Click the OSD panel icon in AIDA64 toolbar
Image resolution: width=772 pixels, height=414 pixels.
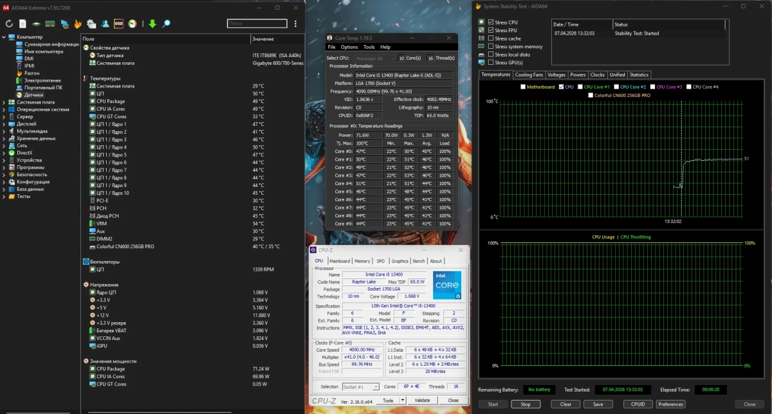pos(118,24)
